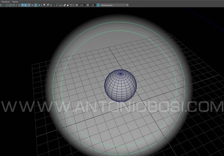Toggle the safe action icon
This screenshot has height=156, width=224.
[11, 5]
